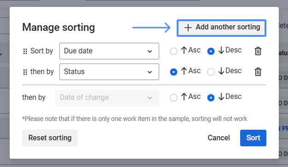This screenshot has width=288, height=167.
Task: Click the Add another sorting button
Action: [x=221, y=28]
